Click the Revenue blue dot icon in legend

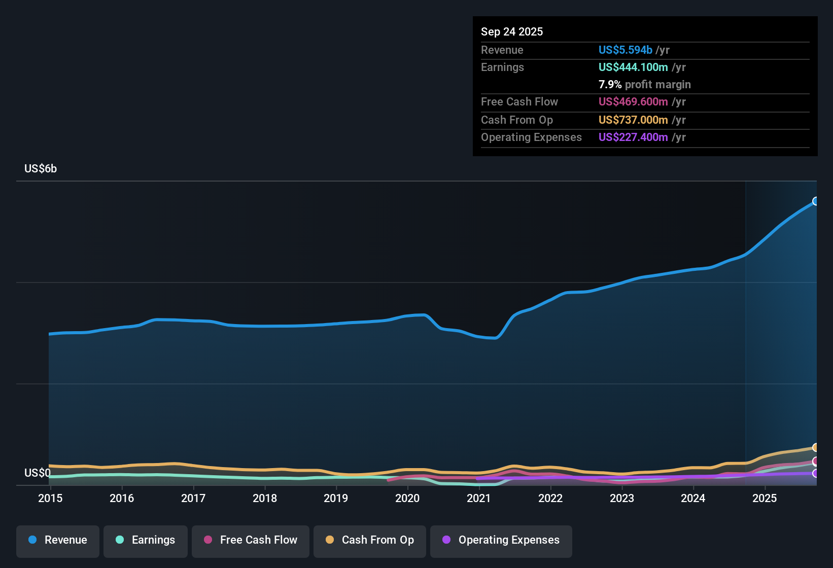point(32,540)
